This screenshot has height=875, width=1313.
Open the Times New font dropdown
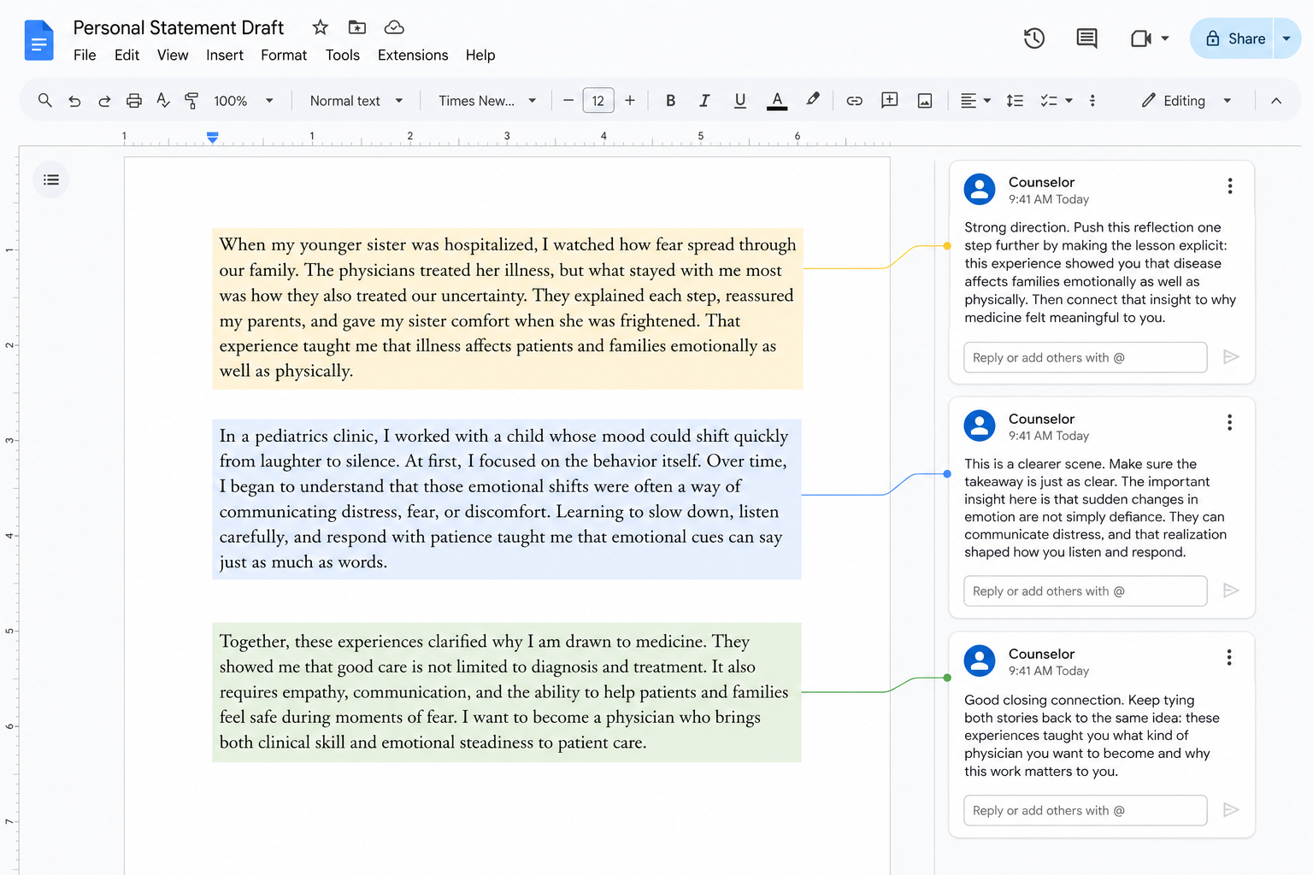pos(487,101)
